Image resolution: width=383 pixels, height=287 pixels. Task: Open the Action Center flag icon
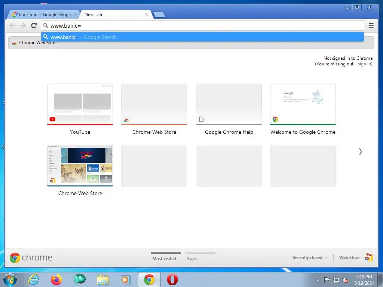click(327, 280)
